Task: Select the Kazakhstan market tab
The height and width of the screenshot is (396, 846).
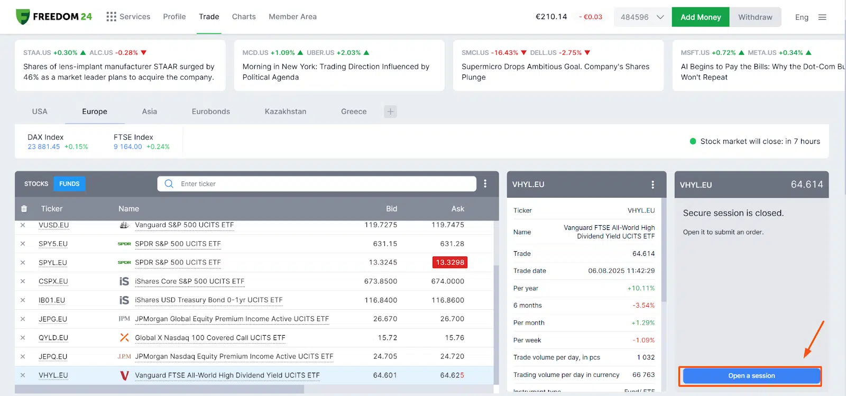Action: click(x=286, y=112)
